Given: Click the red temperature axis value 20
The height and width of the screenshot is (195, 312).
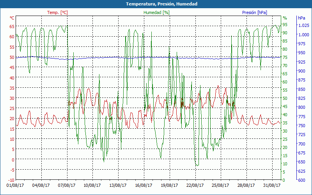Looking at the screenshot, I should point(12,119).
